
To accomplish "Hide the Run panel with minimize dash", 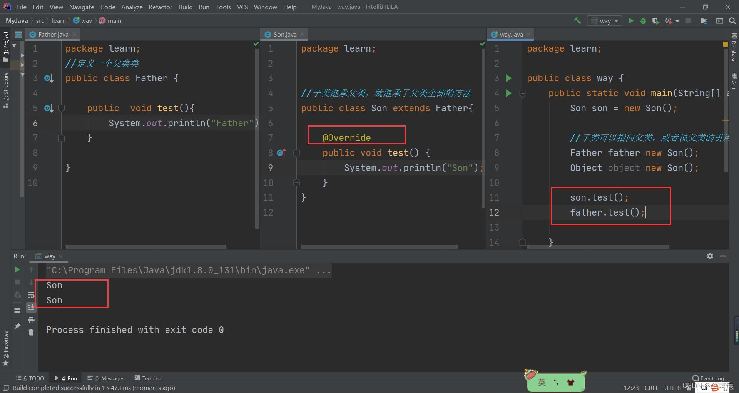I will pos(723,256).
